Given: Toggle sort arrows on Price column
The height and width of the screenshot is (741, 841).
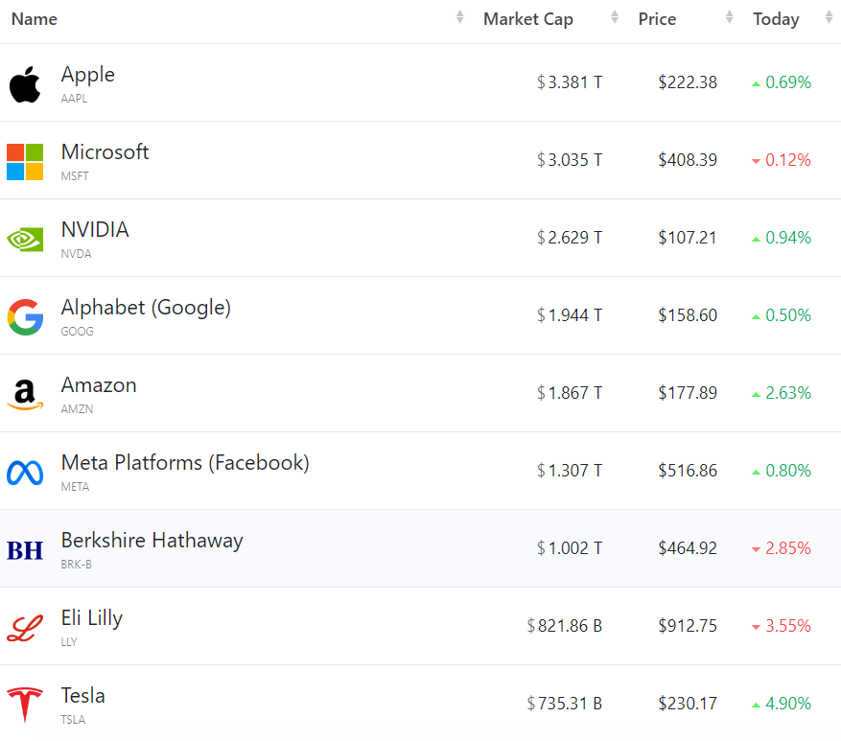Looking at the screenshot, I should click(730, 18).
